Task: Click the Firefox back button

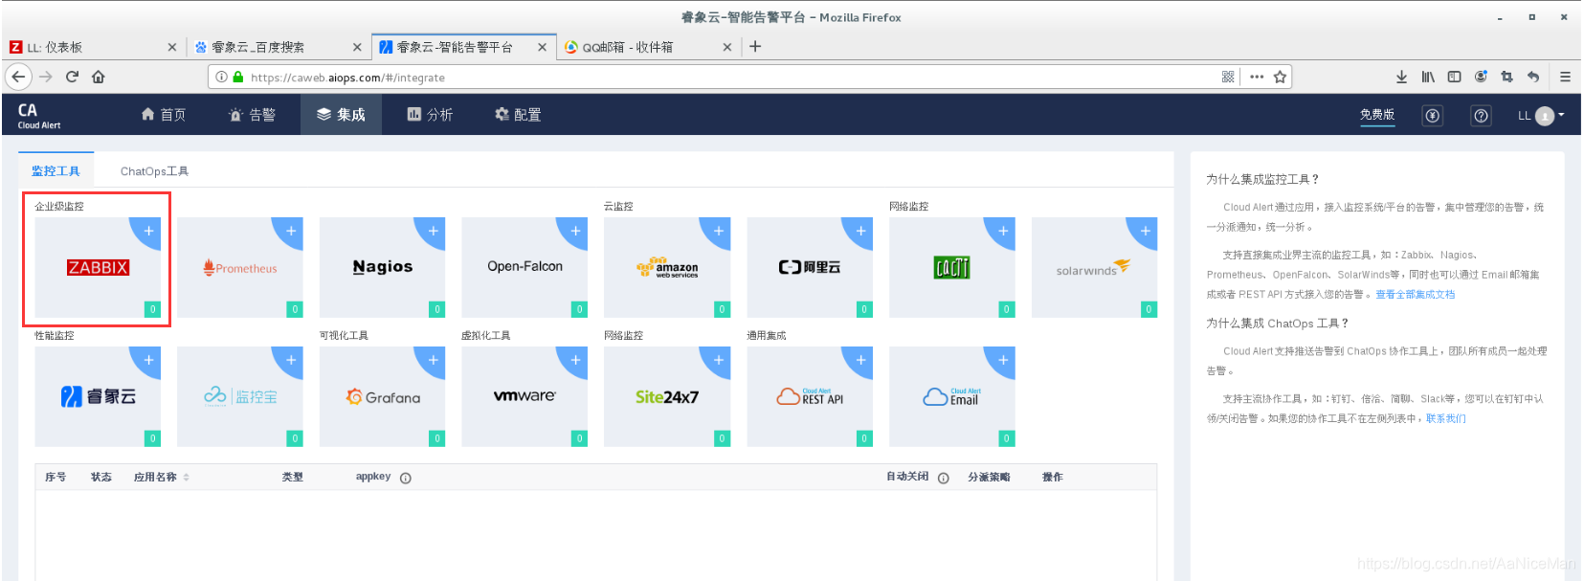Action: tap(18, 77)
